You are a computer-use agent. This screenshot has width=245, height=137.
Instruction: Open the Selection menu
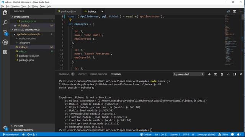15,6
